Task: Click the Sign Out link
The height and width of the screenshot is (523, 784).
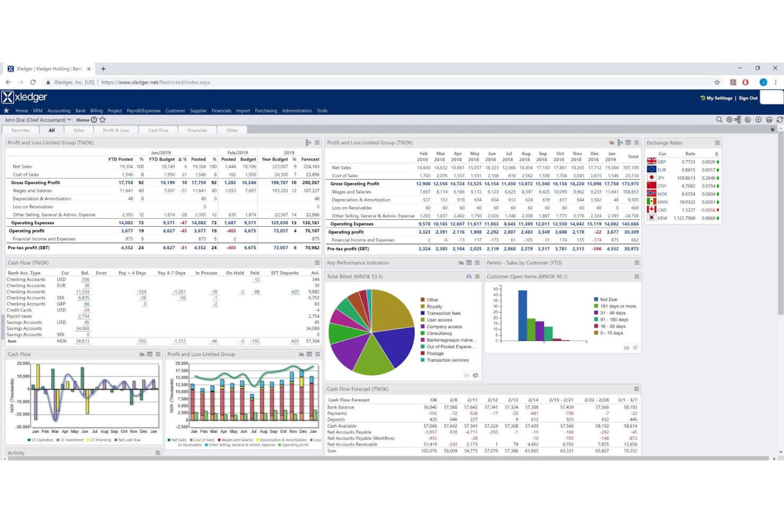Action: point(747,98)
